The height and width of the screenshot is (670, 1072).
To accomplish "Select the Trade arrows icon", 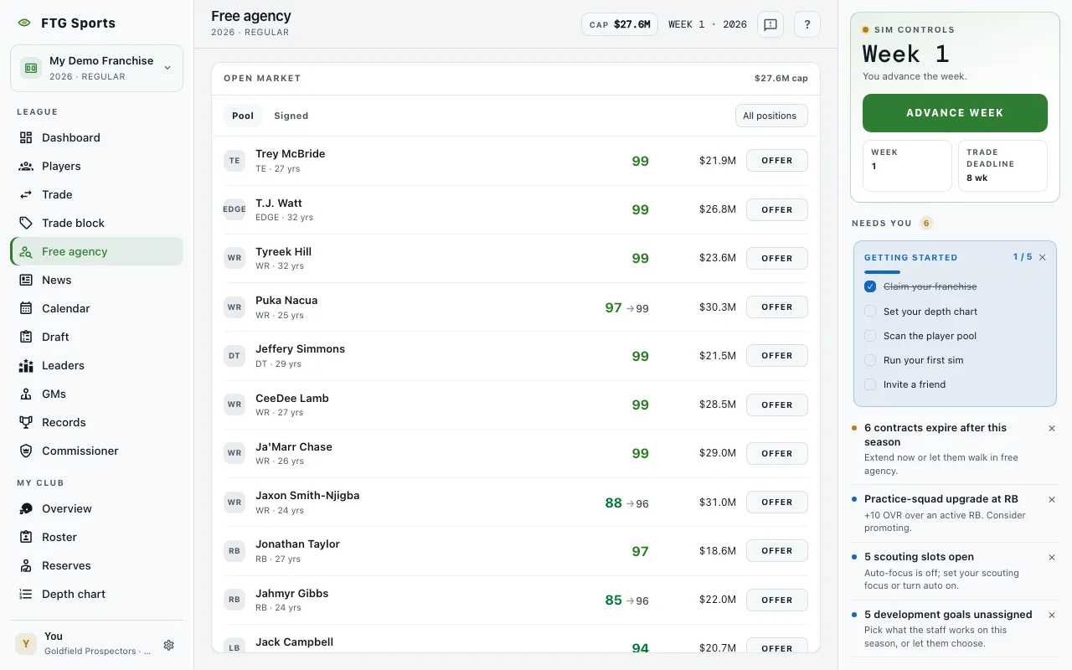I will coord(26,194).
